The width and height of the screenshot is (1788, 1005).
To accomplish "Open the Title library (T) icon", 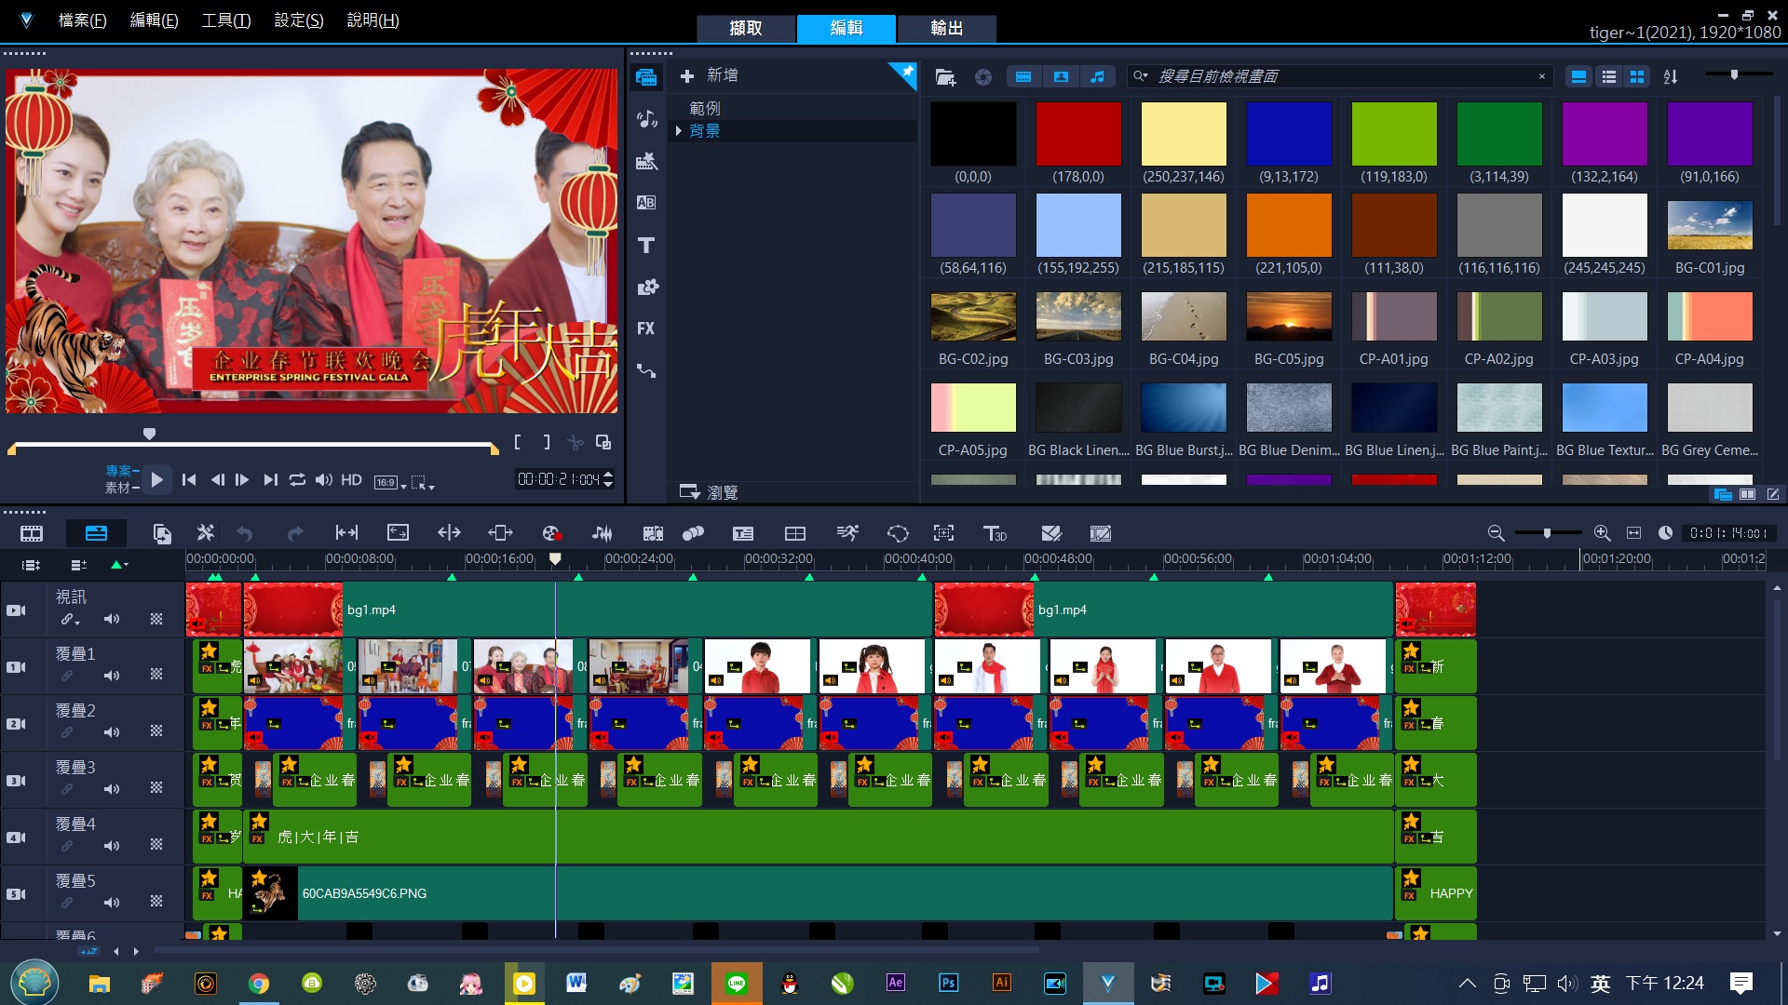I will [646, 245].
